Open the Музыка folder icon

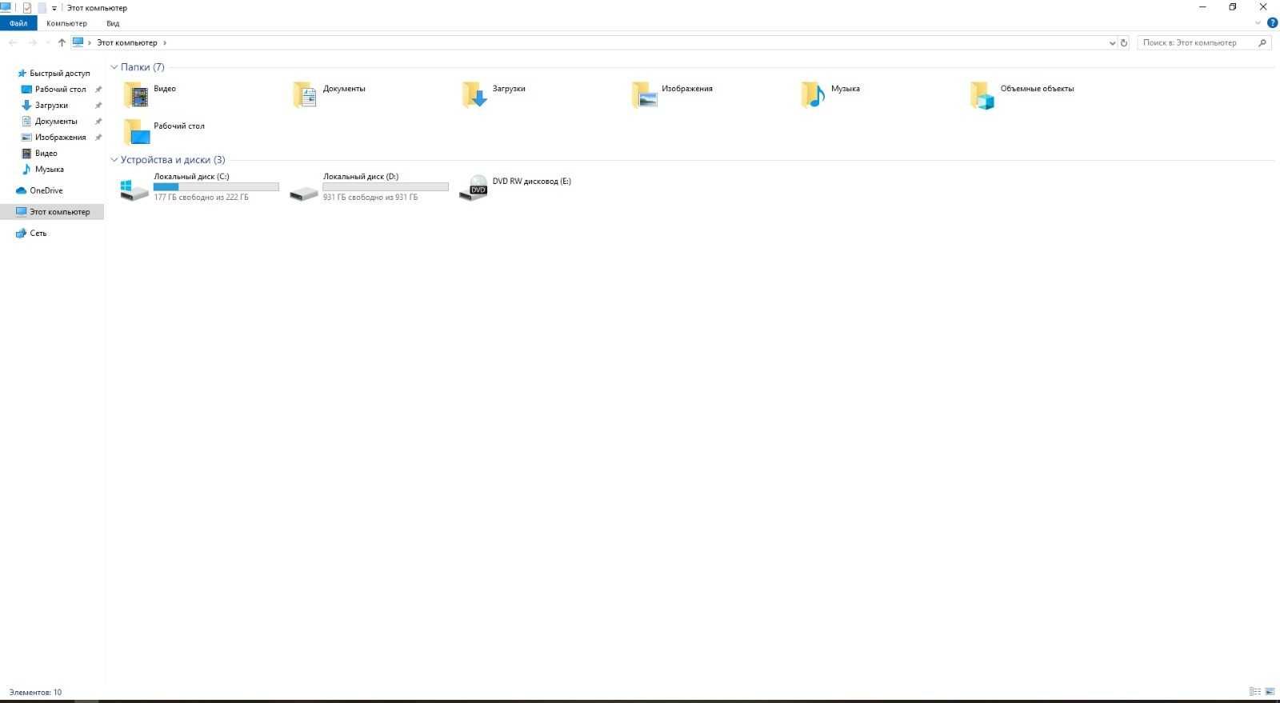click(x=813, y=95)
